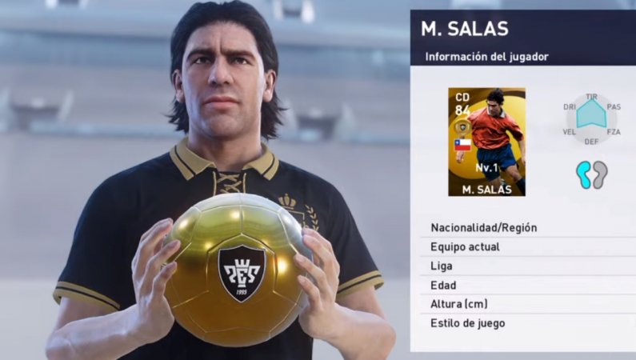
Task: Click the M. SALAS title header
Action: point(465,29)
